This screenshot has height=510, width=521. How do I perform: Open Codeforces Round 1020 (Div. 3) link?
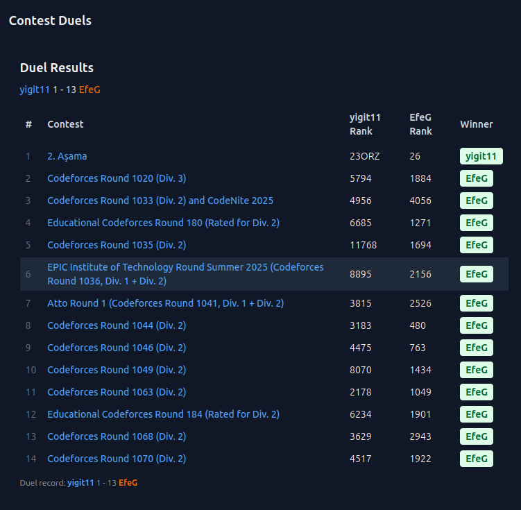(117, 178)
